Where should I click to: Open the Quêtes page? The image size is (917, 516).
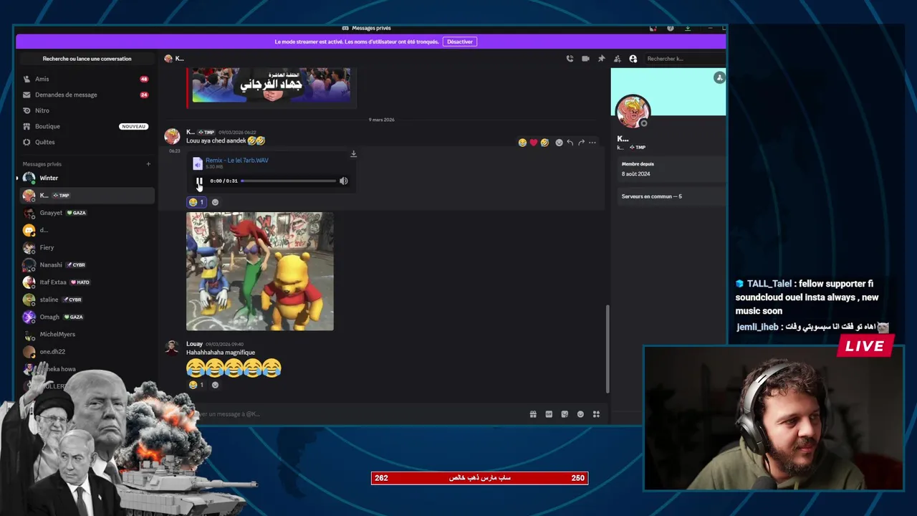[86, 142]
